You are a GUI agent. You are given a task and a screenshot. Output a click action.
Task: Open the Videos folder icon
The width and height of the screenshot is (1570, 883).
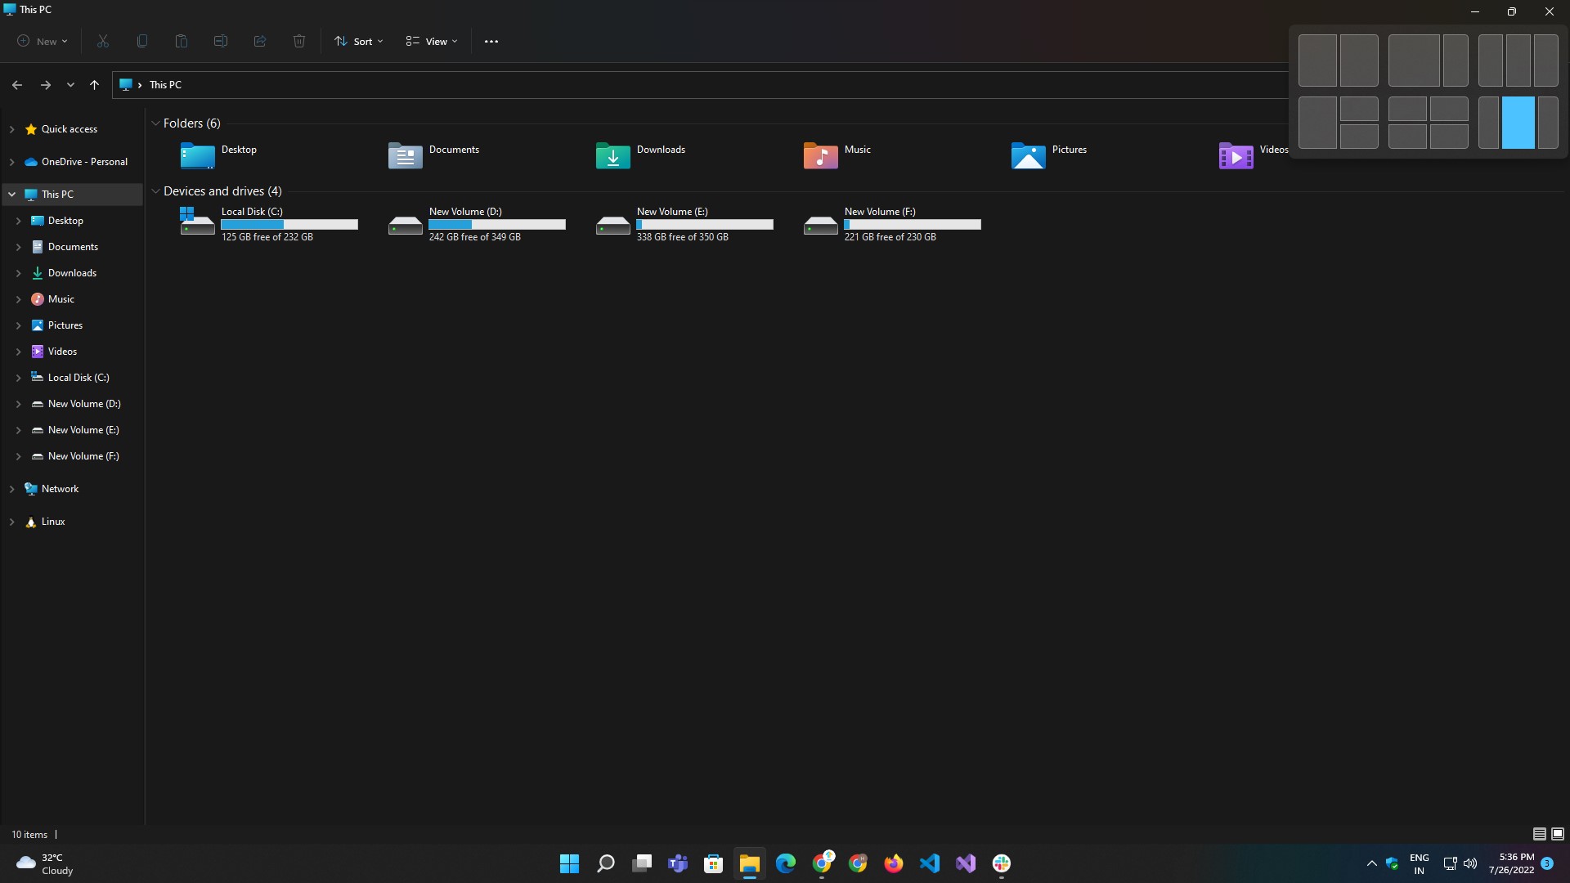click(x=1236, y=155)
